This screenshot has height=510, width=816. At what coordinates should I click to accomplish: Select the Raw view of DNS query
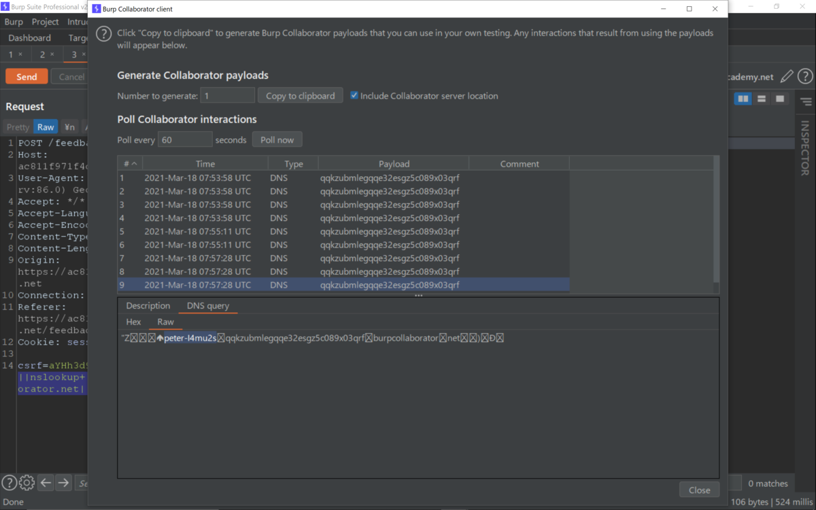click(x=166, y=322)
